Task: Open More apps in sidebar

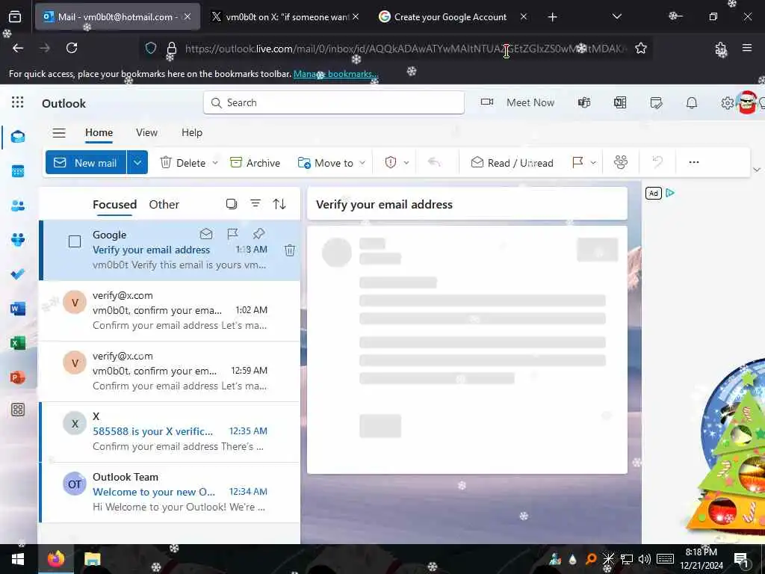Action: click(18, 410)
